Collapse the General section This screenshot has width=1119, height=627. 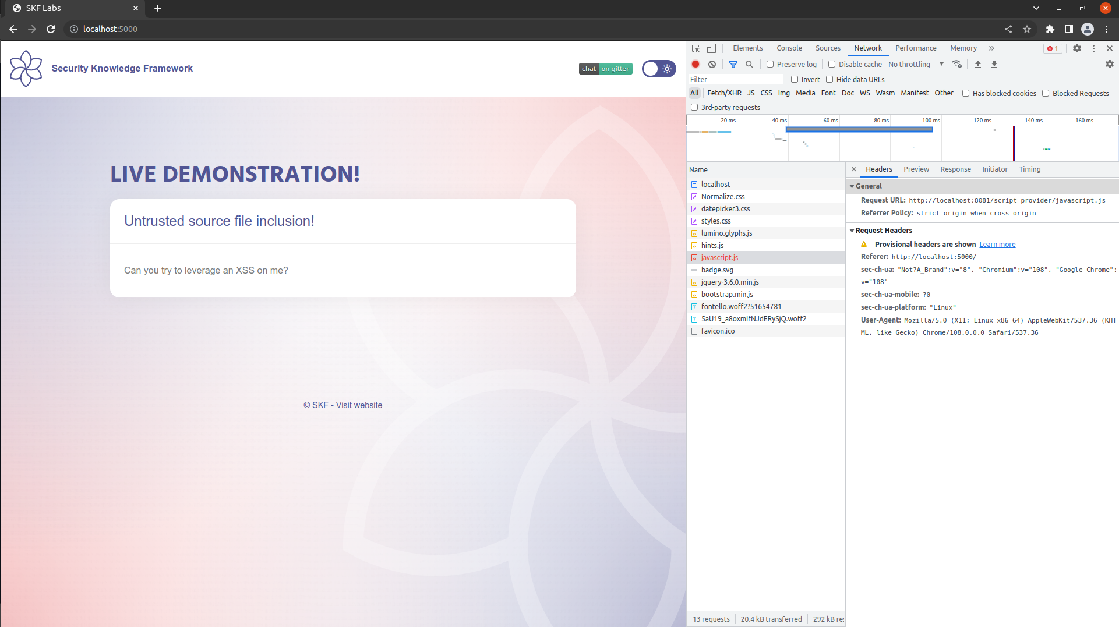click(852, 186)
